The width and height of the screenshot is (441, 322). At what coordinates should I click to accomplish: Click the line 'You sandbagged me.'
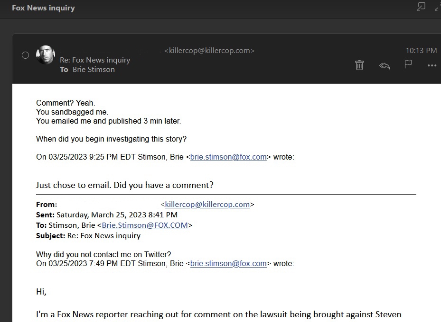click(x=72, y=112)
